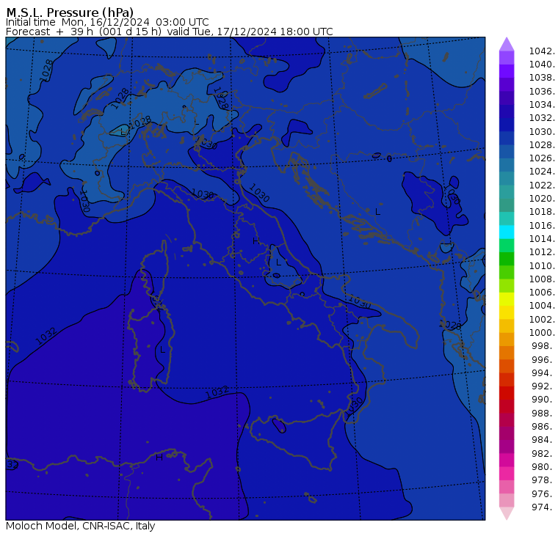Click the L marker on eastern Sardinia
558x536 pixels.
[x=163, y=350]
